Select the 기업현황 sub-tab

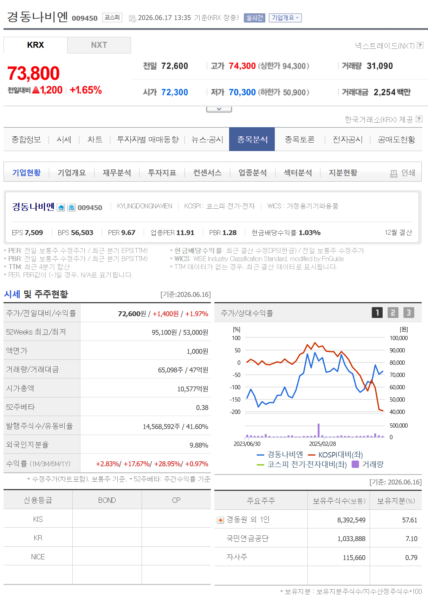pos(27,173)
